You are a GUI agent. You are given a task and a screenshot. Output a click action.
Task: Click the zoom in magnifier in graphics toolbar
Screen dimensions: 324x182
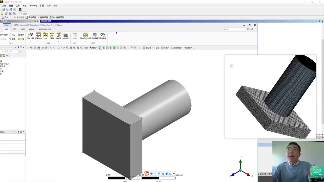31,48
